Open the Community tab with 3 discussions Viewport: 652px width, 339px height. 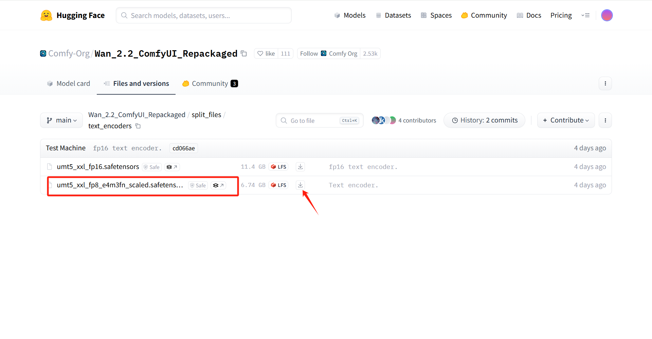click(210, 83)
